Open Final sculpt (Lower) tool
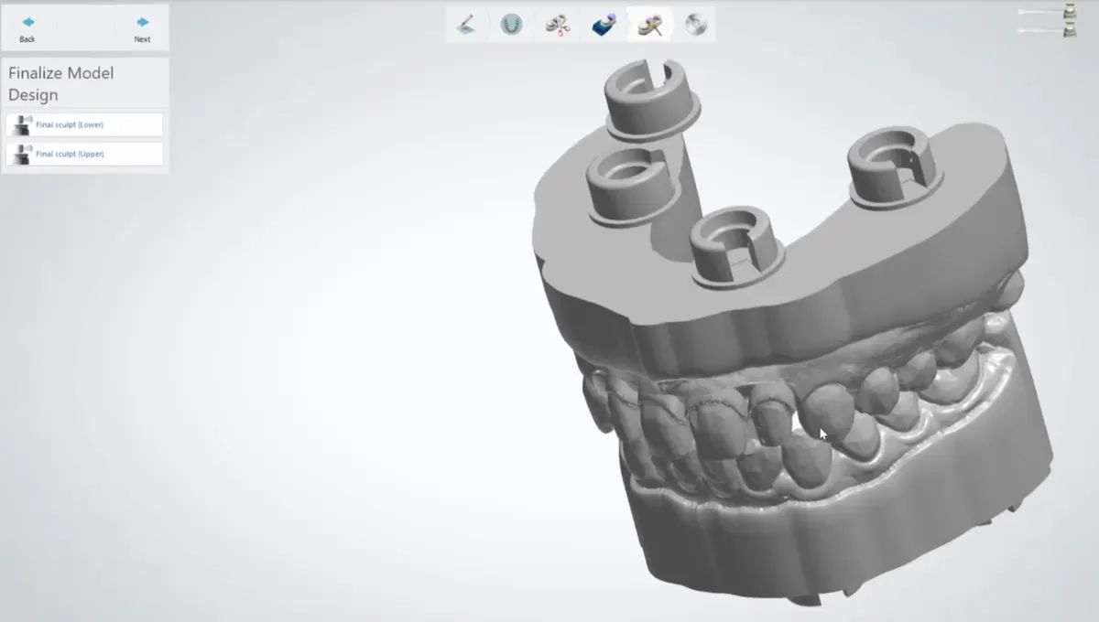Viewport: 1099px width, 622px height. point(84,124)
